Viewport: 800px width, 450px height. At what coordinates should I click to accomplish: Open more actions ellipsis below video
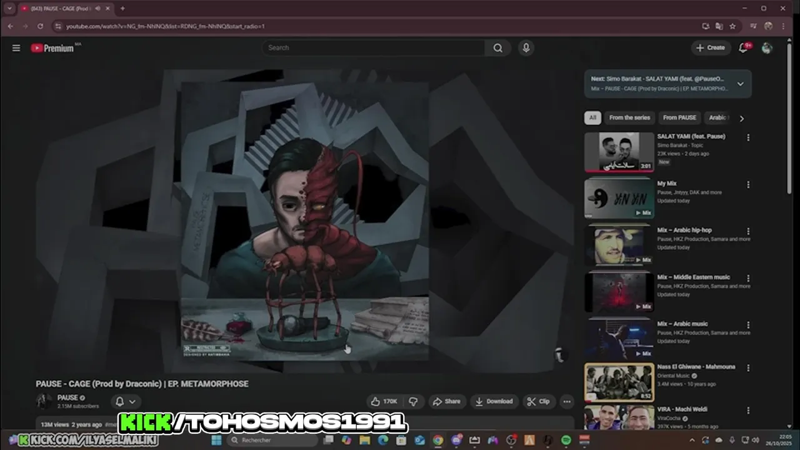(567, 401)
